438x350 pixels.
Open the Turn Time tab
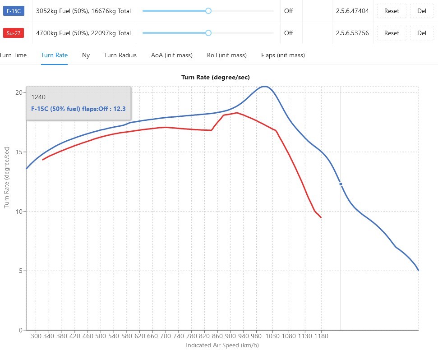pos(13,55)
